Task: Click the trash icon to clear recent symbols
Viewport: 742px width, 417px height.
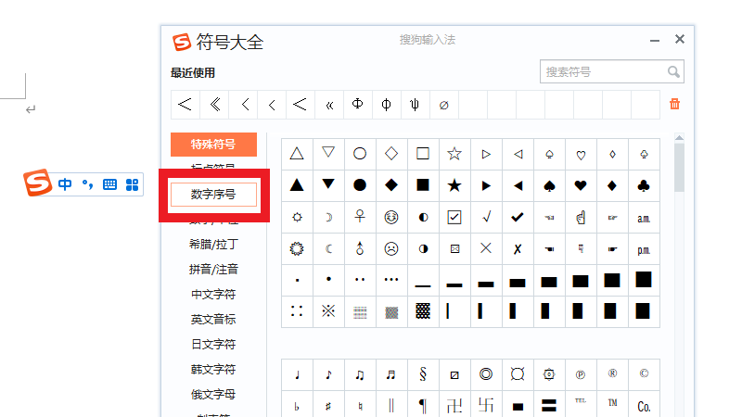Action: point(674,104)
